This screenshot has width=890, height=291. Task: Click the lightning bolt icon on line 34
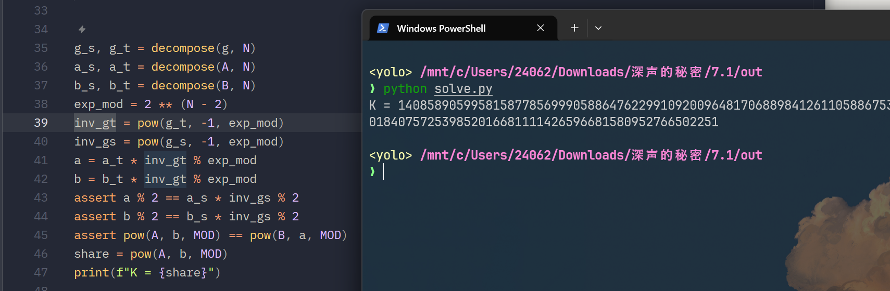pos(82,30)
